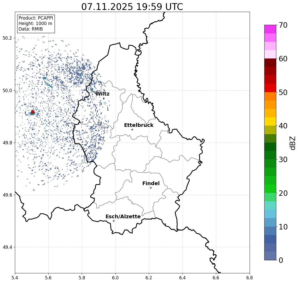
Task: Click the 70 tick label on colorbar
Action: (x=283, y=25)
